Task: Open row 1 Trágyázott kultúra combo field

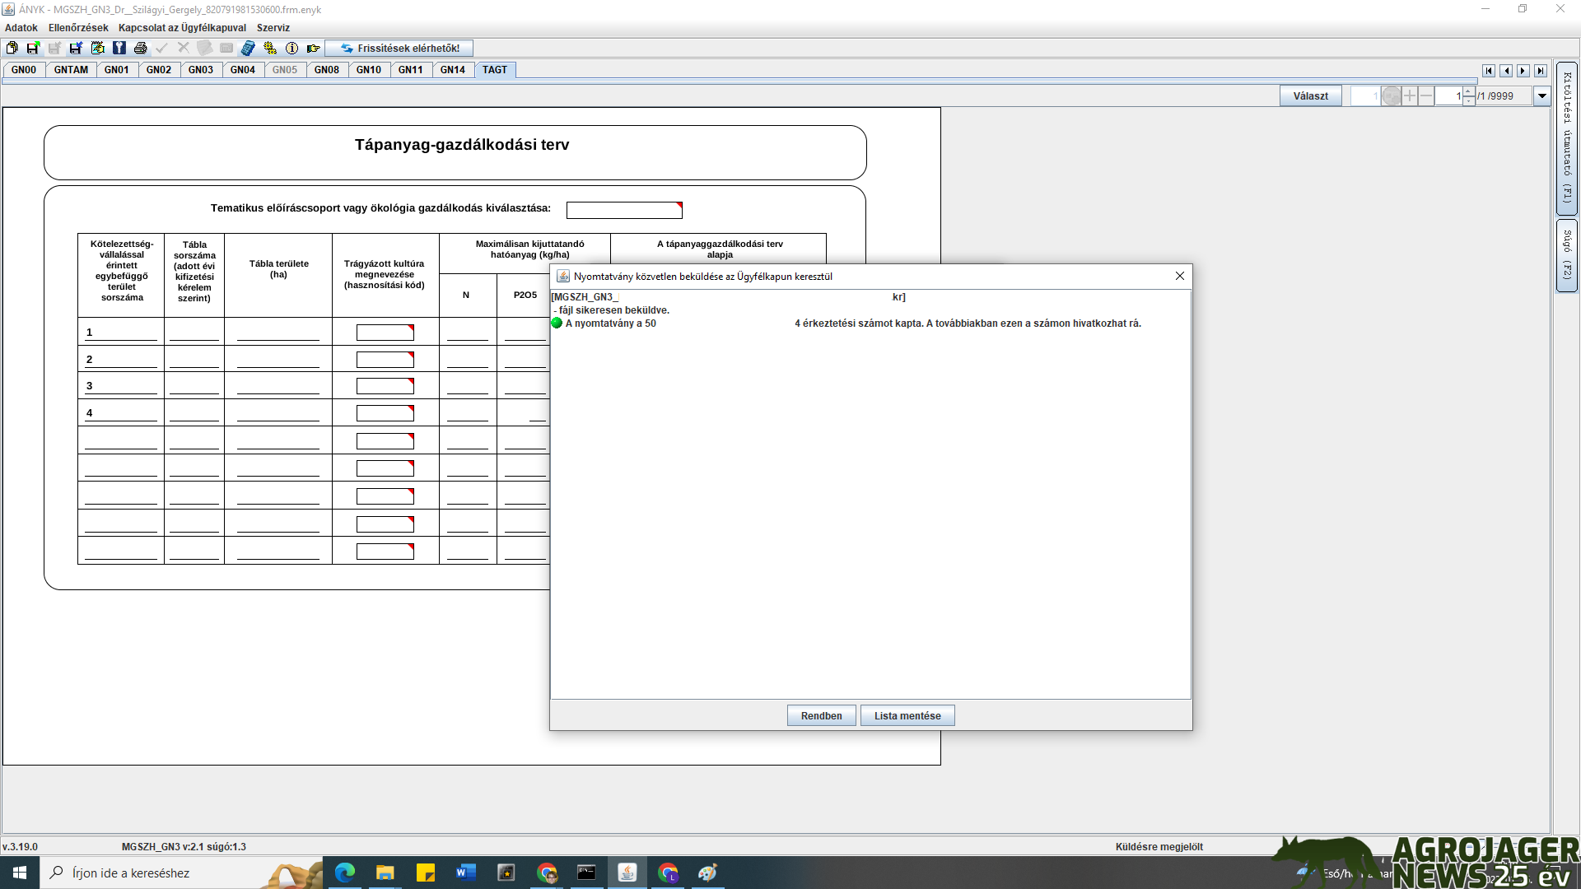Action: pos(385,333)
